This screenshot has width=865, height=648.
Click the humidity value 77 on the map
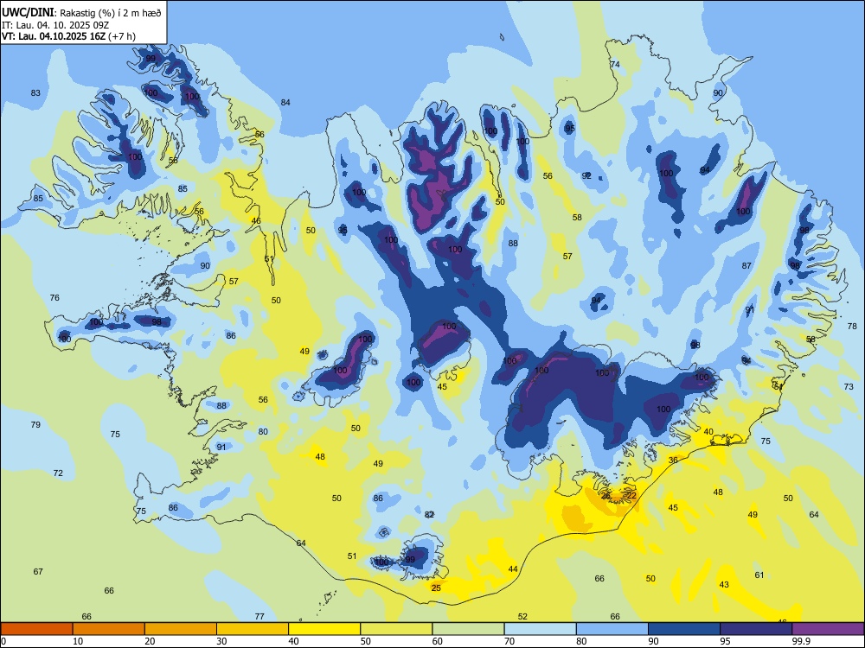click(259, 617)
